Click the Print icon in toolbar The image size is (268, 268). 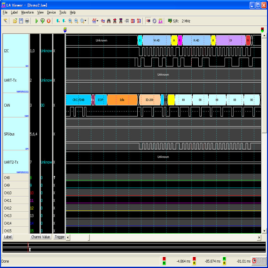[27, 21]
